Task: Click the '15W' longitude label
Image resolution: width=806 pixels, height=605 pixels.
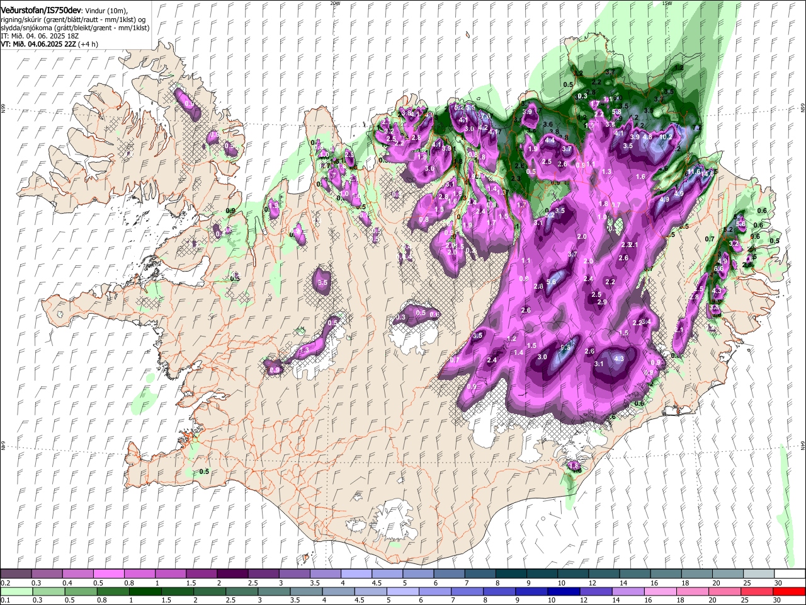Action: point(667,4)
